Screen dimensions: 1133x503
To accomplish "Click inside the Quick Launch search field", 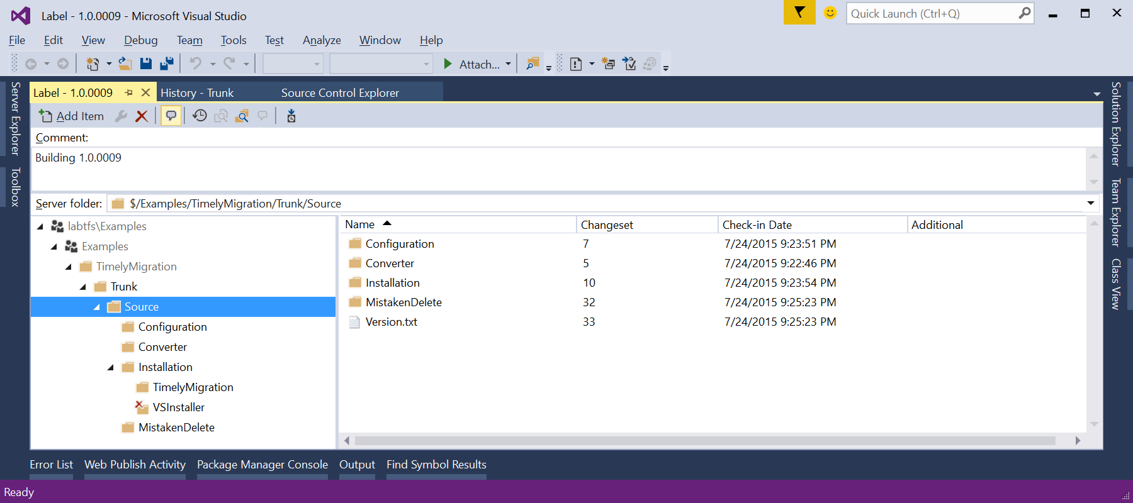I will [932, 13].
